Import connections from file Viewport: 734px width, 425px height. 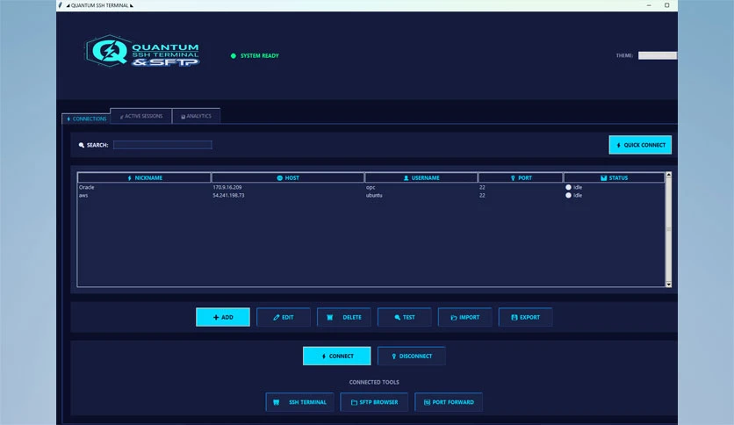[x=464, y=317]
